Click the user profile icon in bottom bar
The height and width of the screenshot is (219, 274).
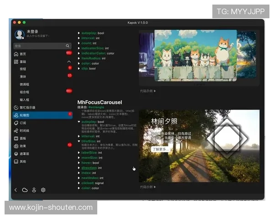[34, 190]
